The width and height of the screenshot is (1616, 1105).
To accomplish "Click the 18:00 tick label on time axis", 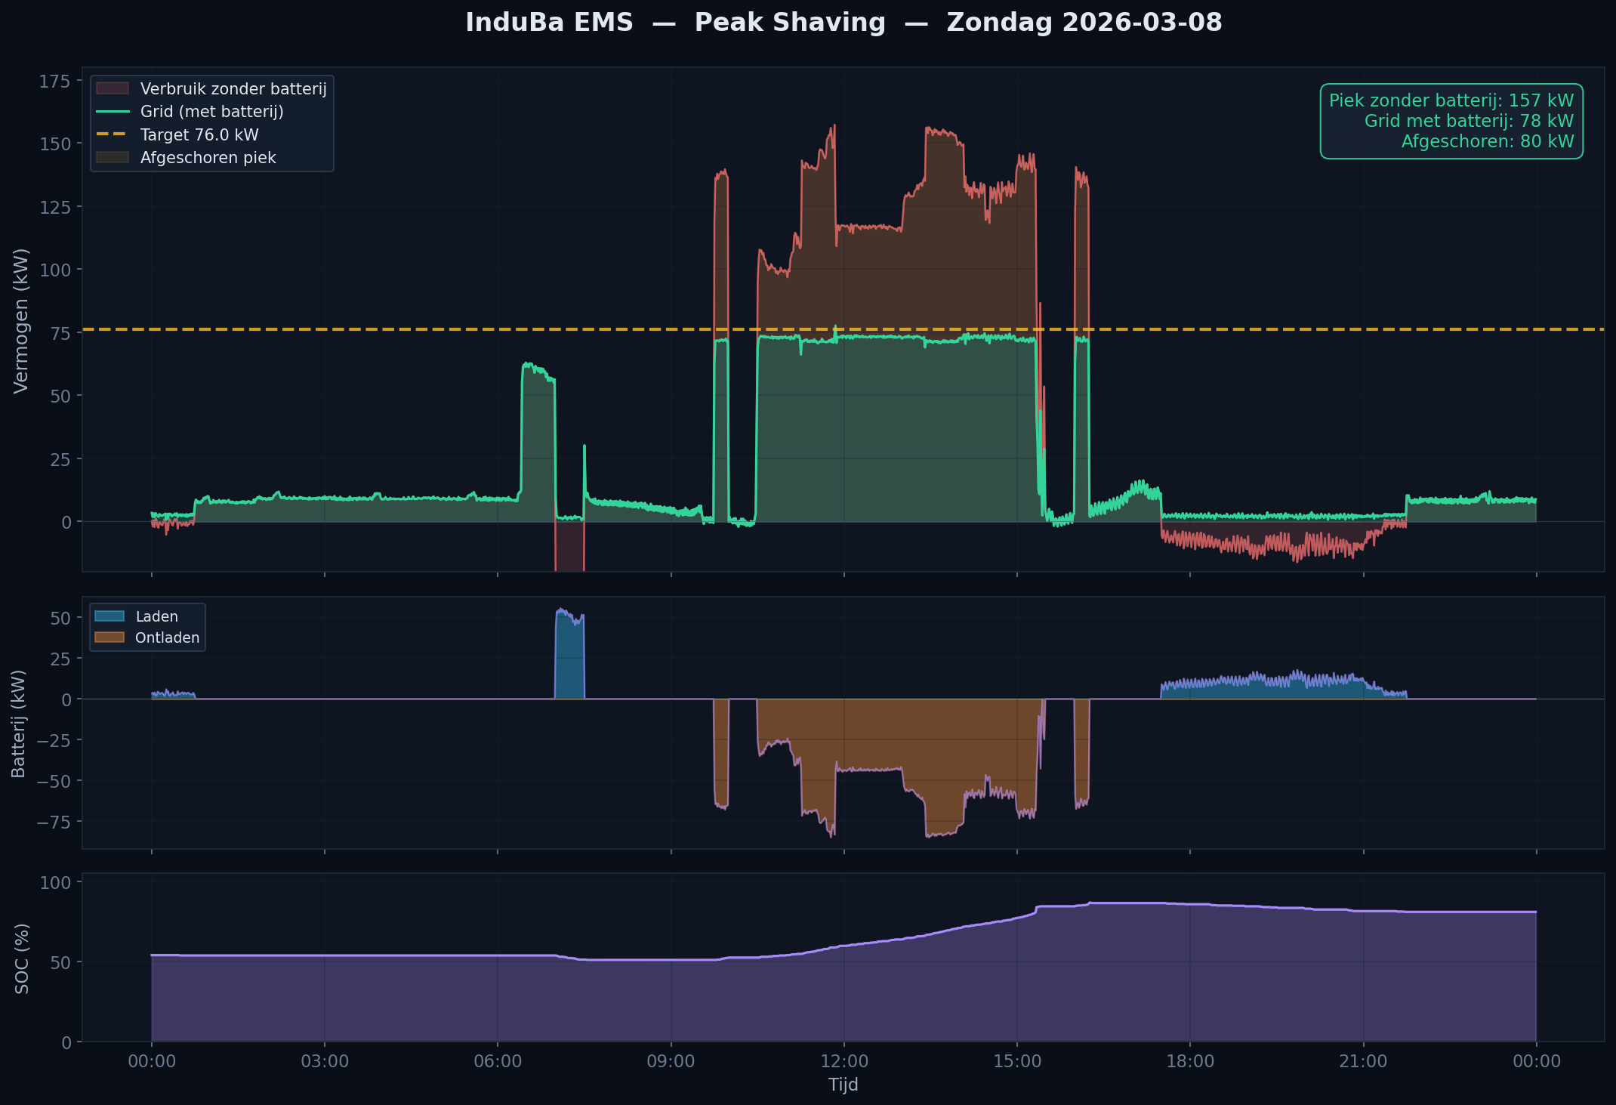I will click(1190, 1061).
